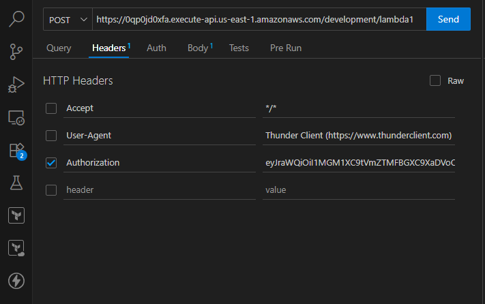Click the request URL field
Image resolution: width=485 pixels, height=304 pixels.
pos(259,20)
